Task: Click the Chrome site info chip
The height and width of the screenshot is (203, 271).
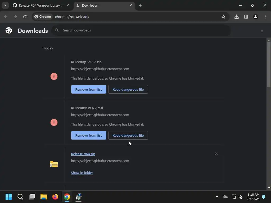Action: point(43,17)
